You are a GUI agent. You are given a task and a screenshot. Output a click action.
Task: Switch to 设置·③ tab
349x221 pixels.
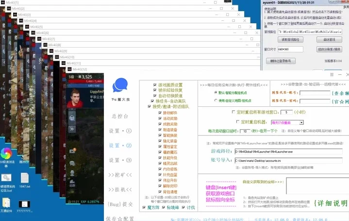pos(120,160)
